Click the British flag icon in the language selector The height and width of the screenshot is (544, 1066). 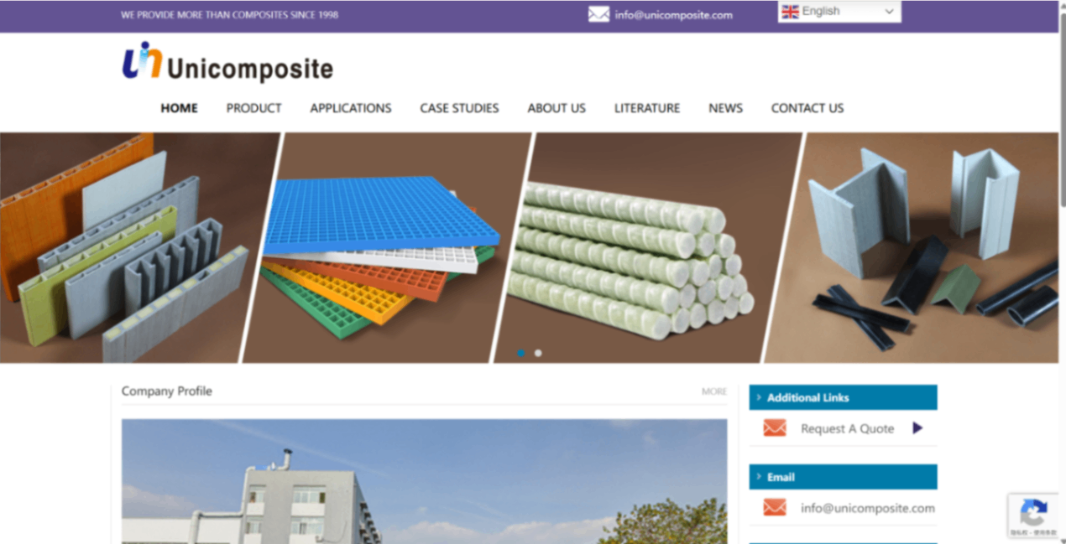click(x=788, y=11)
